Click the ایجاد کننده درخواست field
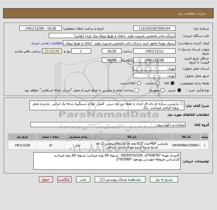The height and width of the screenshot is (210, 217). click(x=119, y=43)
